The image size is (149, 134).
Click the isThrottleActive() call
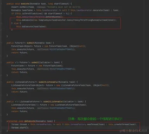32,14
